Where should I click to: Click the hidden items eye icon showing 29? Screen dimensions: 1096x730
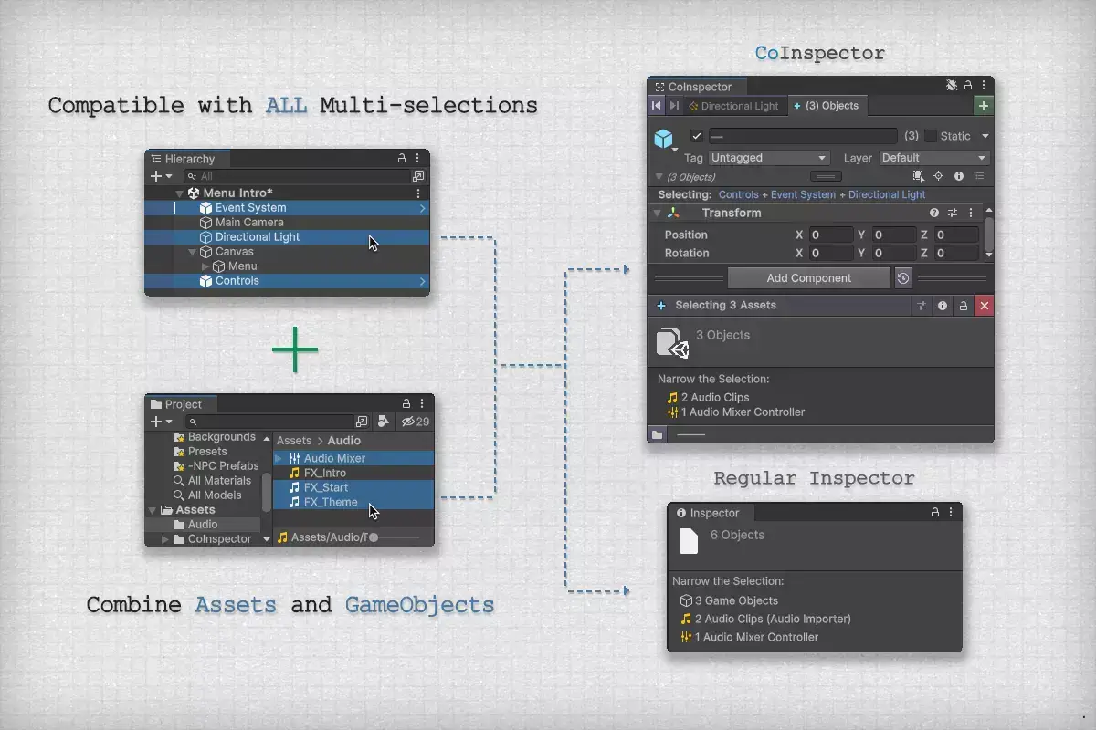point(416,422)
